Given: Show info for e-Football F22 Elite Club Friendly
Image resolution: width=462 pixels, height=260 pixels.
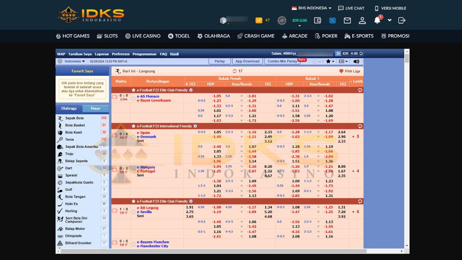Looking at the screenshot, I should tap(191, 90).
